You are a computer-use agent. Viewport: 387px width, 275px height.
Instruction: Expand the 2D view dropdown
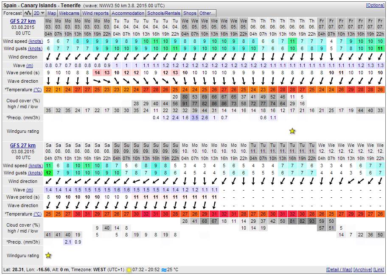coord(39,13)
